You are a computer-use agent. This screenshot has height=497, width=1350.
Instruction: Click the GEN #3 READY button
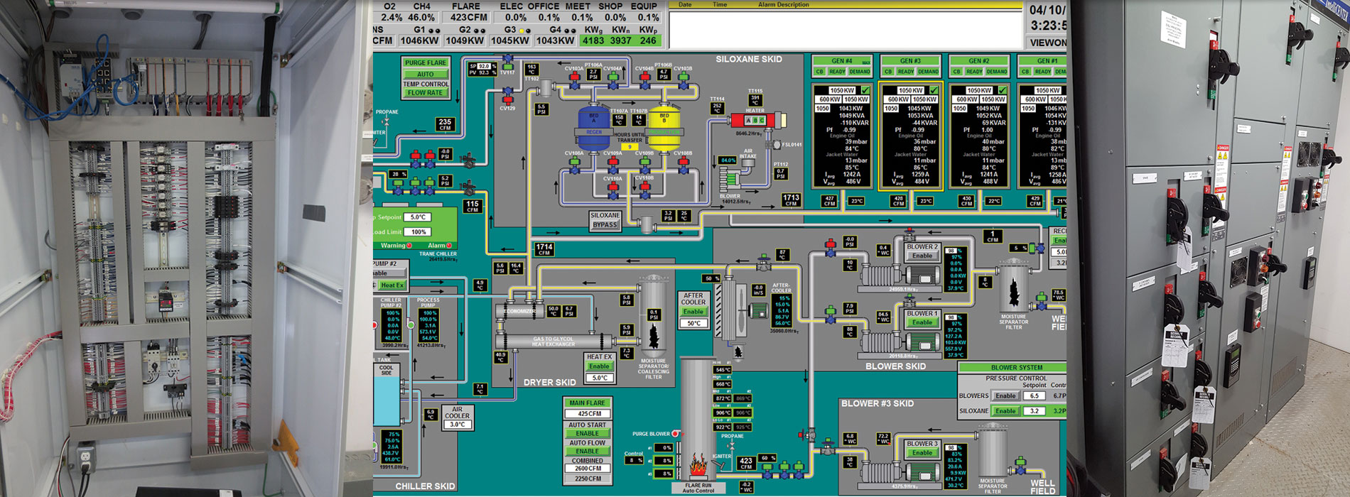click(x=906, y=72)
